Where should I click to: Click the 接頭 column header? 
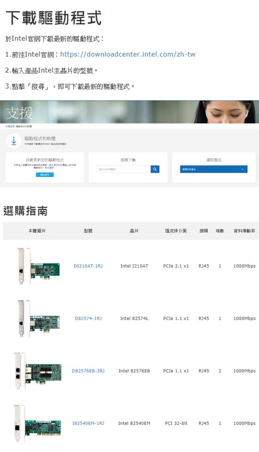pos(203,230)
